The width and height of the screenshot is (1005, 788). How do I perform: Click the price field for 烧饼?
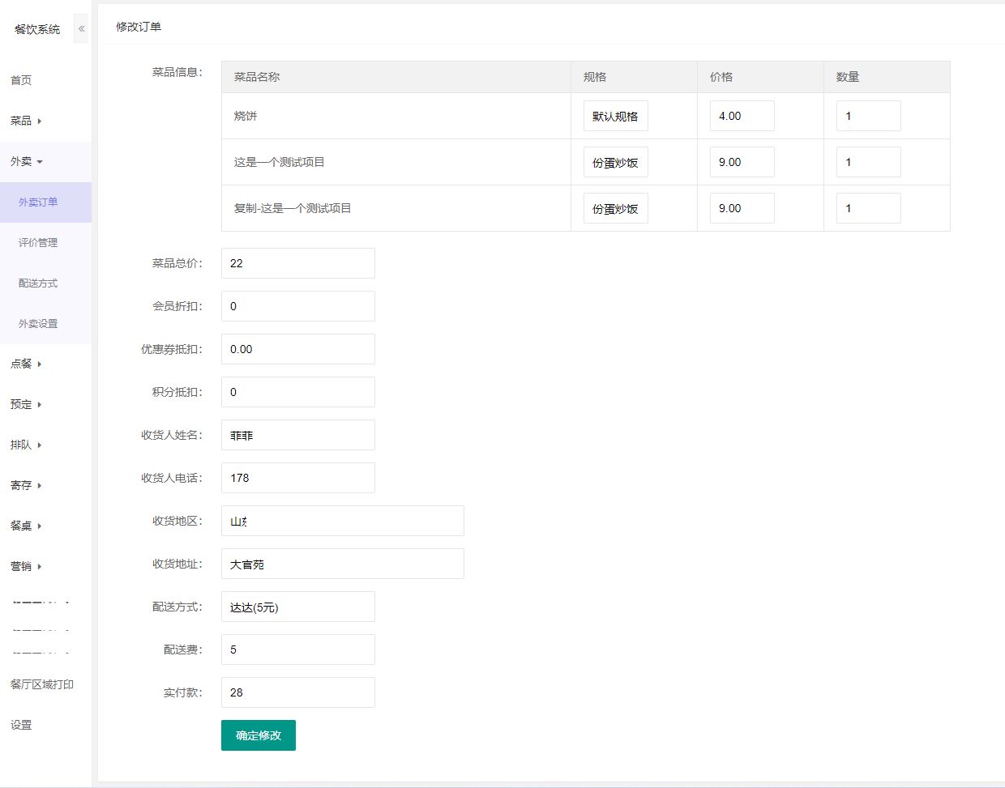tap(742, 116)
